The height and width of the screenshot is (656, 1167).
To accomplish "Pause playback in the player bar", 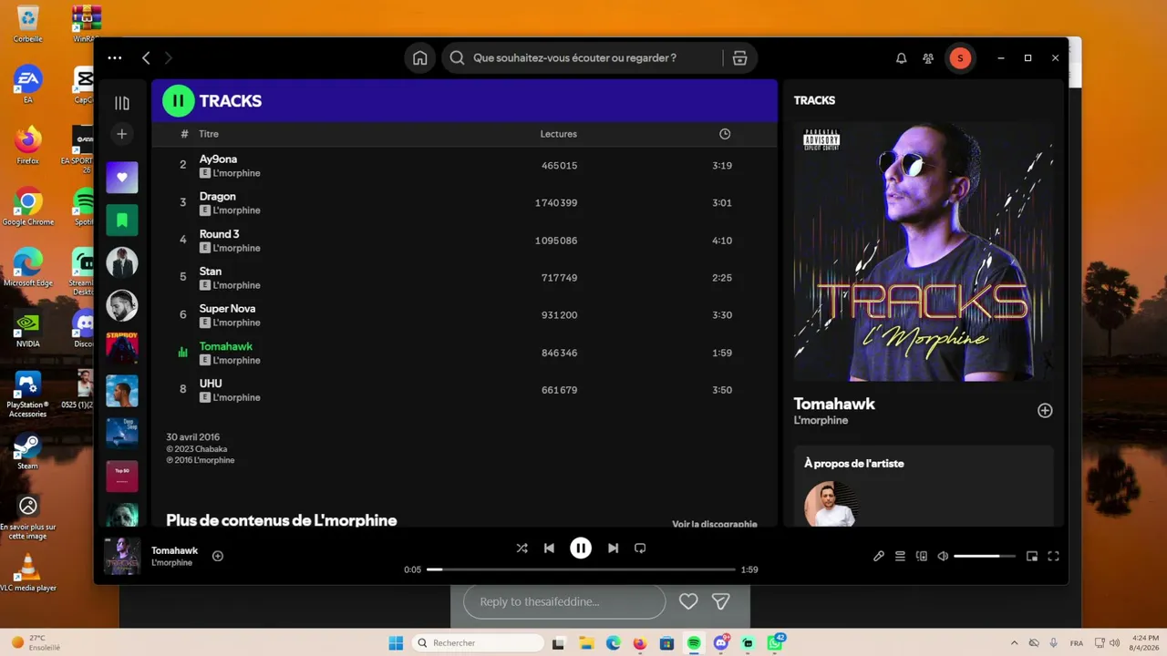I will point(581,548).
